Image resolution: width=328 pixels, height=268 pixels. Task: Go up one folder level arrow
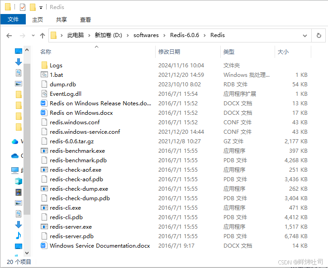43,36
